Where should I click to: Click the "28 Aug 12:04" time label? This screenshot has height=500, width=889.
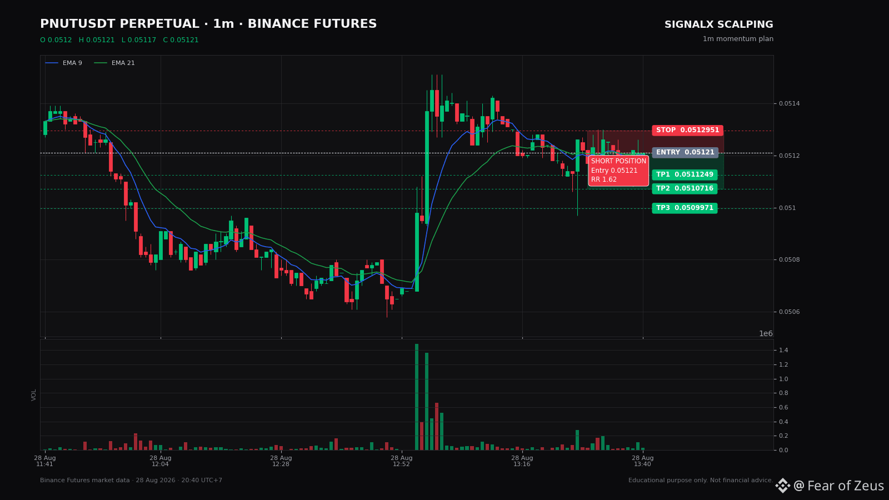161,461
